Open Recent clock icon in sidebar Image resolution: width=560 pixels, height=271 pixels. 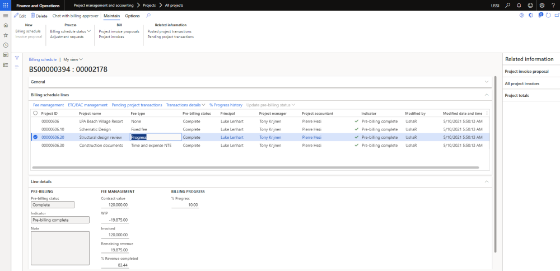pyautogui.click(x=6, y=45)
